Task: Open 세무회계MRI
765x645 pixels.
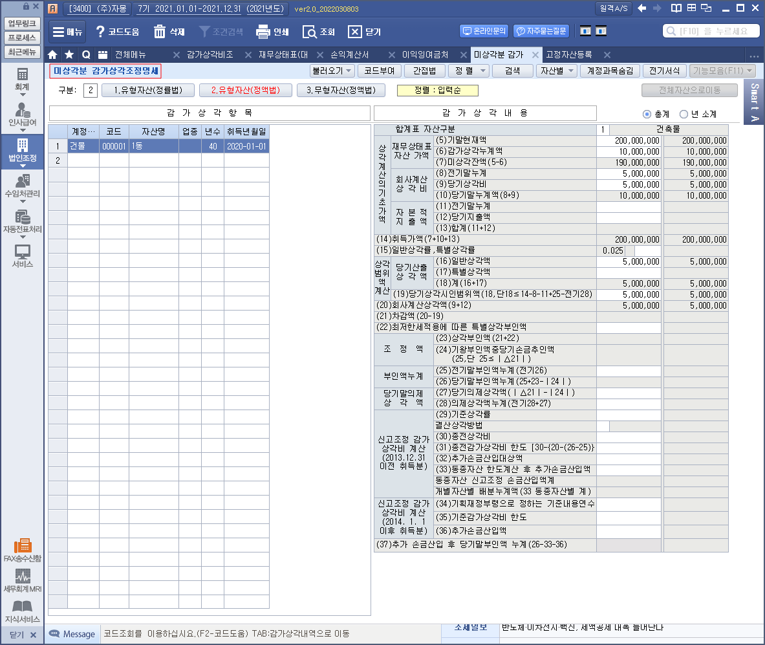Action: coord(23,580)
